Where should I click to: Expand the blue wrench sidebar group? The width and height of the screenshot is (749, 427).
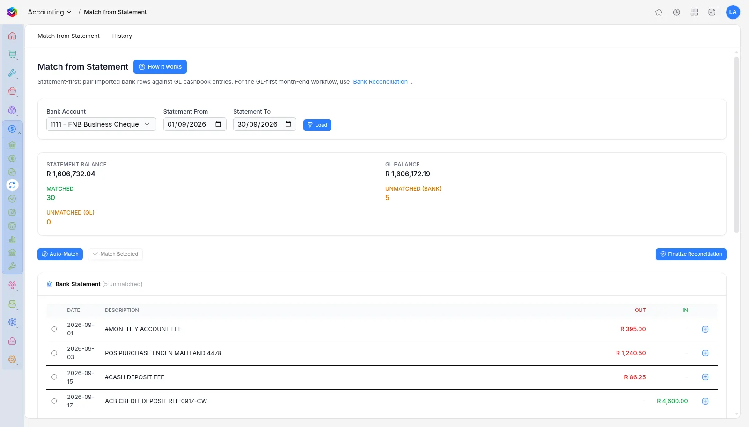[12, 73]
